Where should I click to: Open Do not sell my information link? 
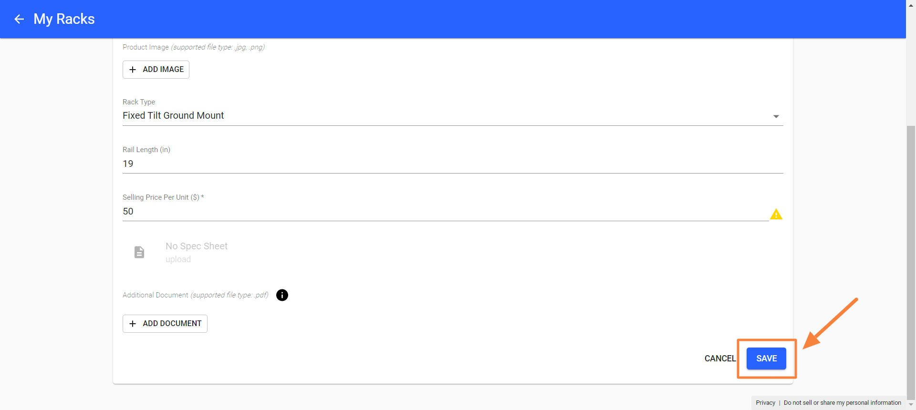pyautogui.click(x=842, y=403)
